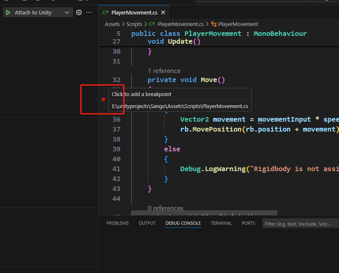Viewport: 339px width, 273px height.
Task: Close the PlayerMovement.cs editor tab
Action: (164, 13)
